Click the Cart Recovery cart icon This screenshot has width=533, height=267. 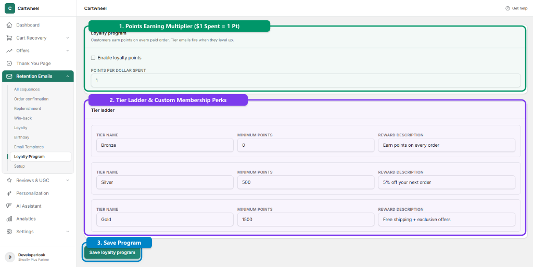[9, 38]
